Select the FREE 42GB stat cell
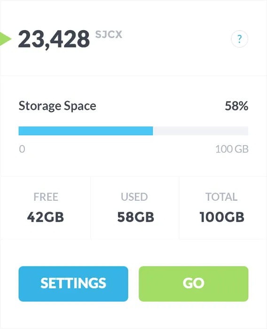The height and width of the screenshot is (329, 267). (x=46, y=208)
